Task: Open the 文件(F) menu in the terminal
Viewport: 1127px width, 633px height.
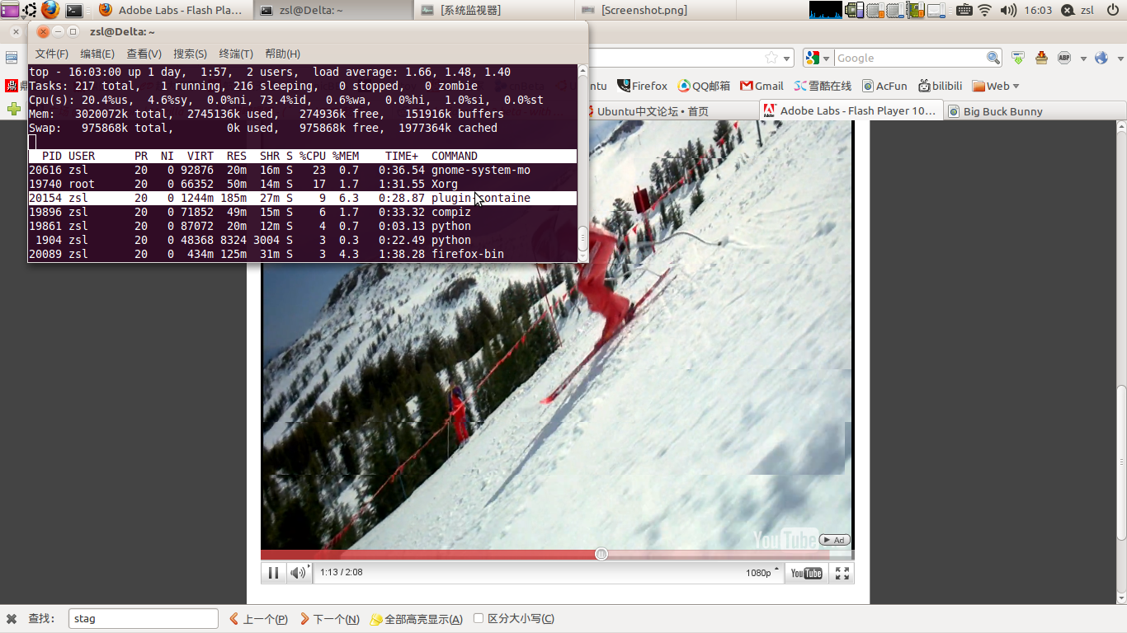Action: 51,54
